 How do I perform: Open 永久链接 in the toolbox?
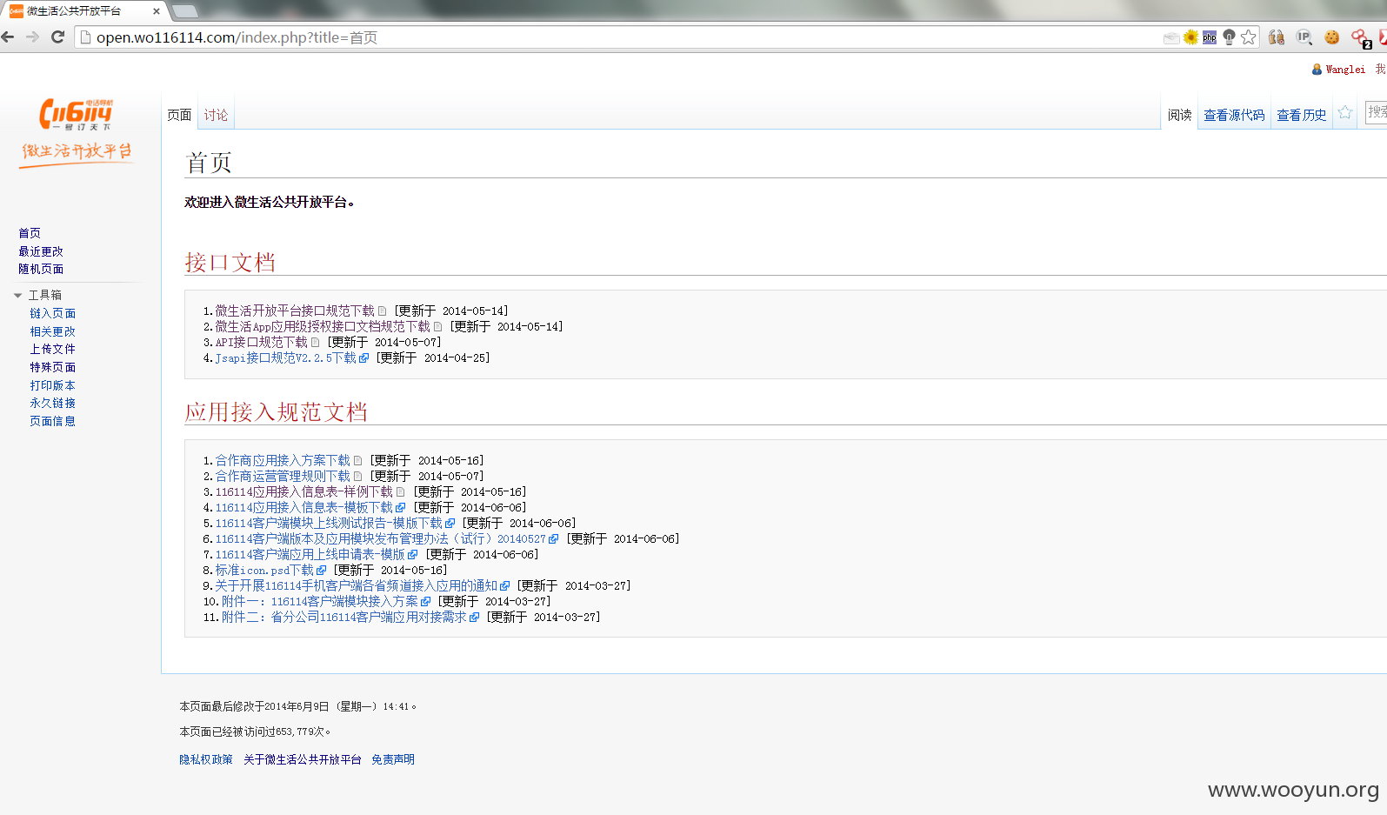[52, 403]
